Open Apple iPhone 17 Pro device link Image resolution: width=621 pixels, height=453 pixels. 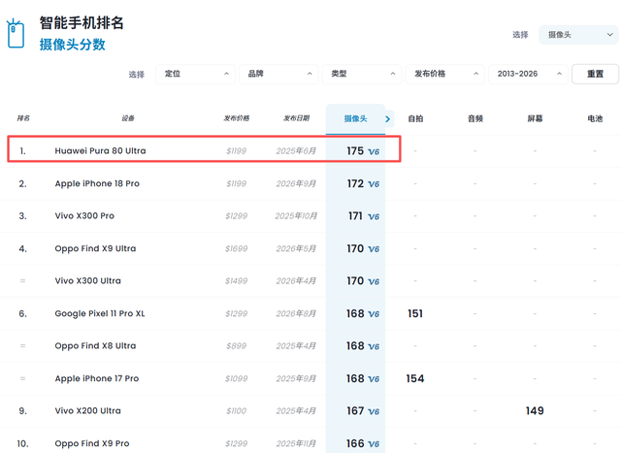tap(97, 378)
